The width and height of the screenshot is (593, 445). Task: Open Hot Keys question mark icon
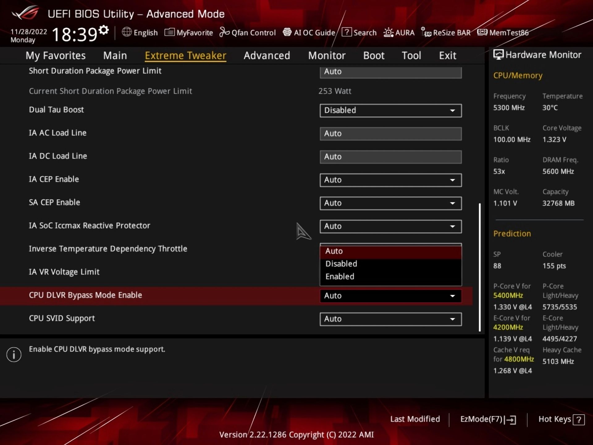pyautogui.click(x=578, y=420)
